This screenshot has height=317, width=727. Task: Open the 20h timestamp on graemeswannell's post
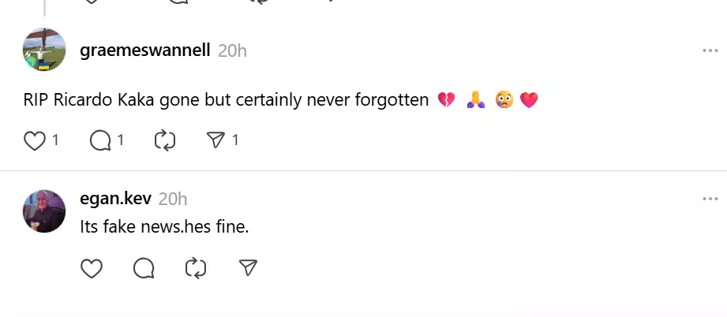[232, 50]
